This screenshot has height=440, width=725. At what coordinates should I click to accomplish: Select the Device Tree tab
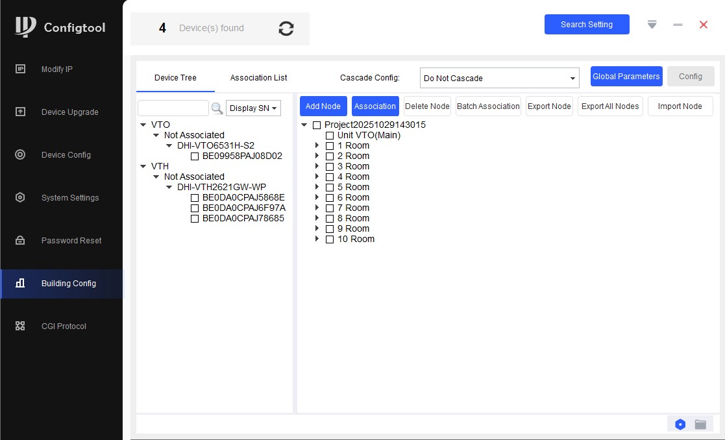(x=175, y=78)
